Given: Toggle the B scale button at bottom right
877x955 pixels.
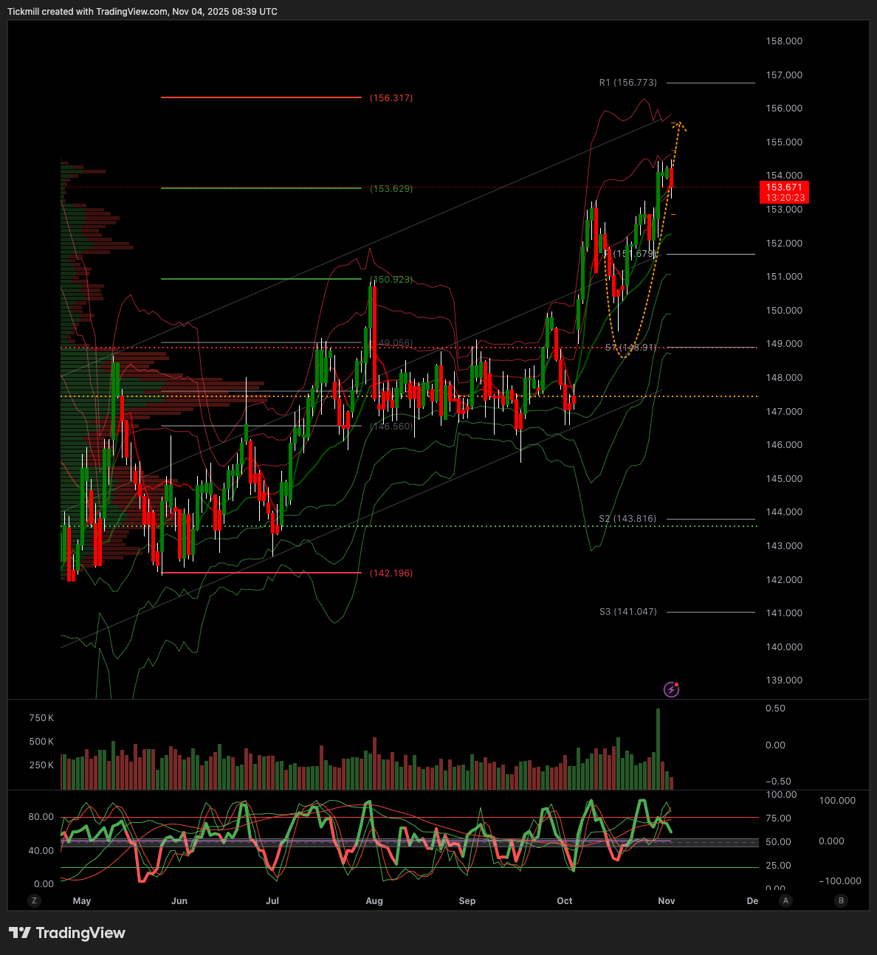Looking at the screenshot, I should (841, 900).
